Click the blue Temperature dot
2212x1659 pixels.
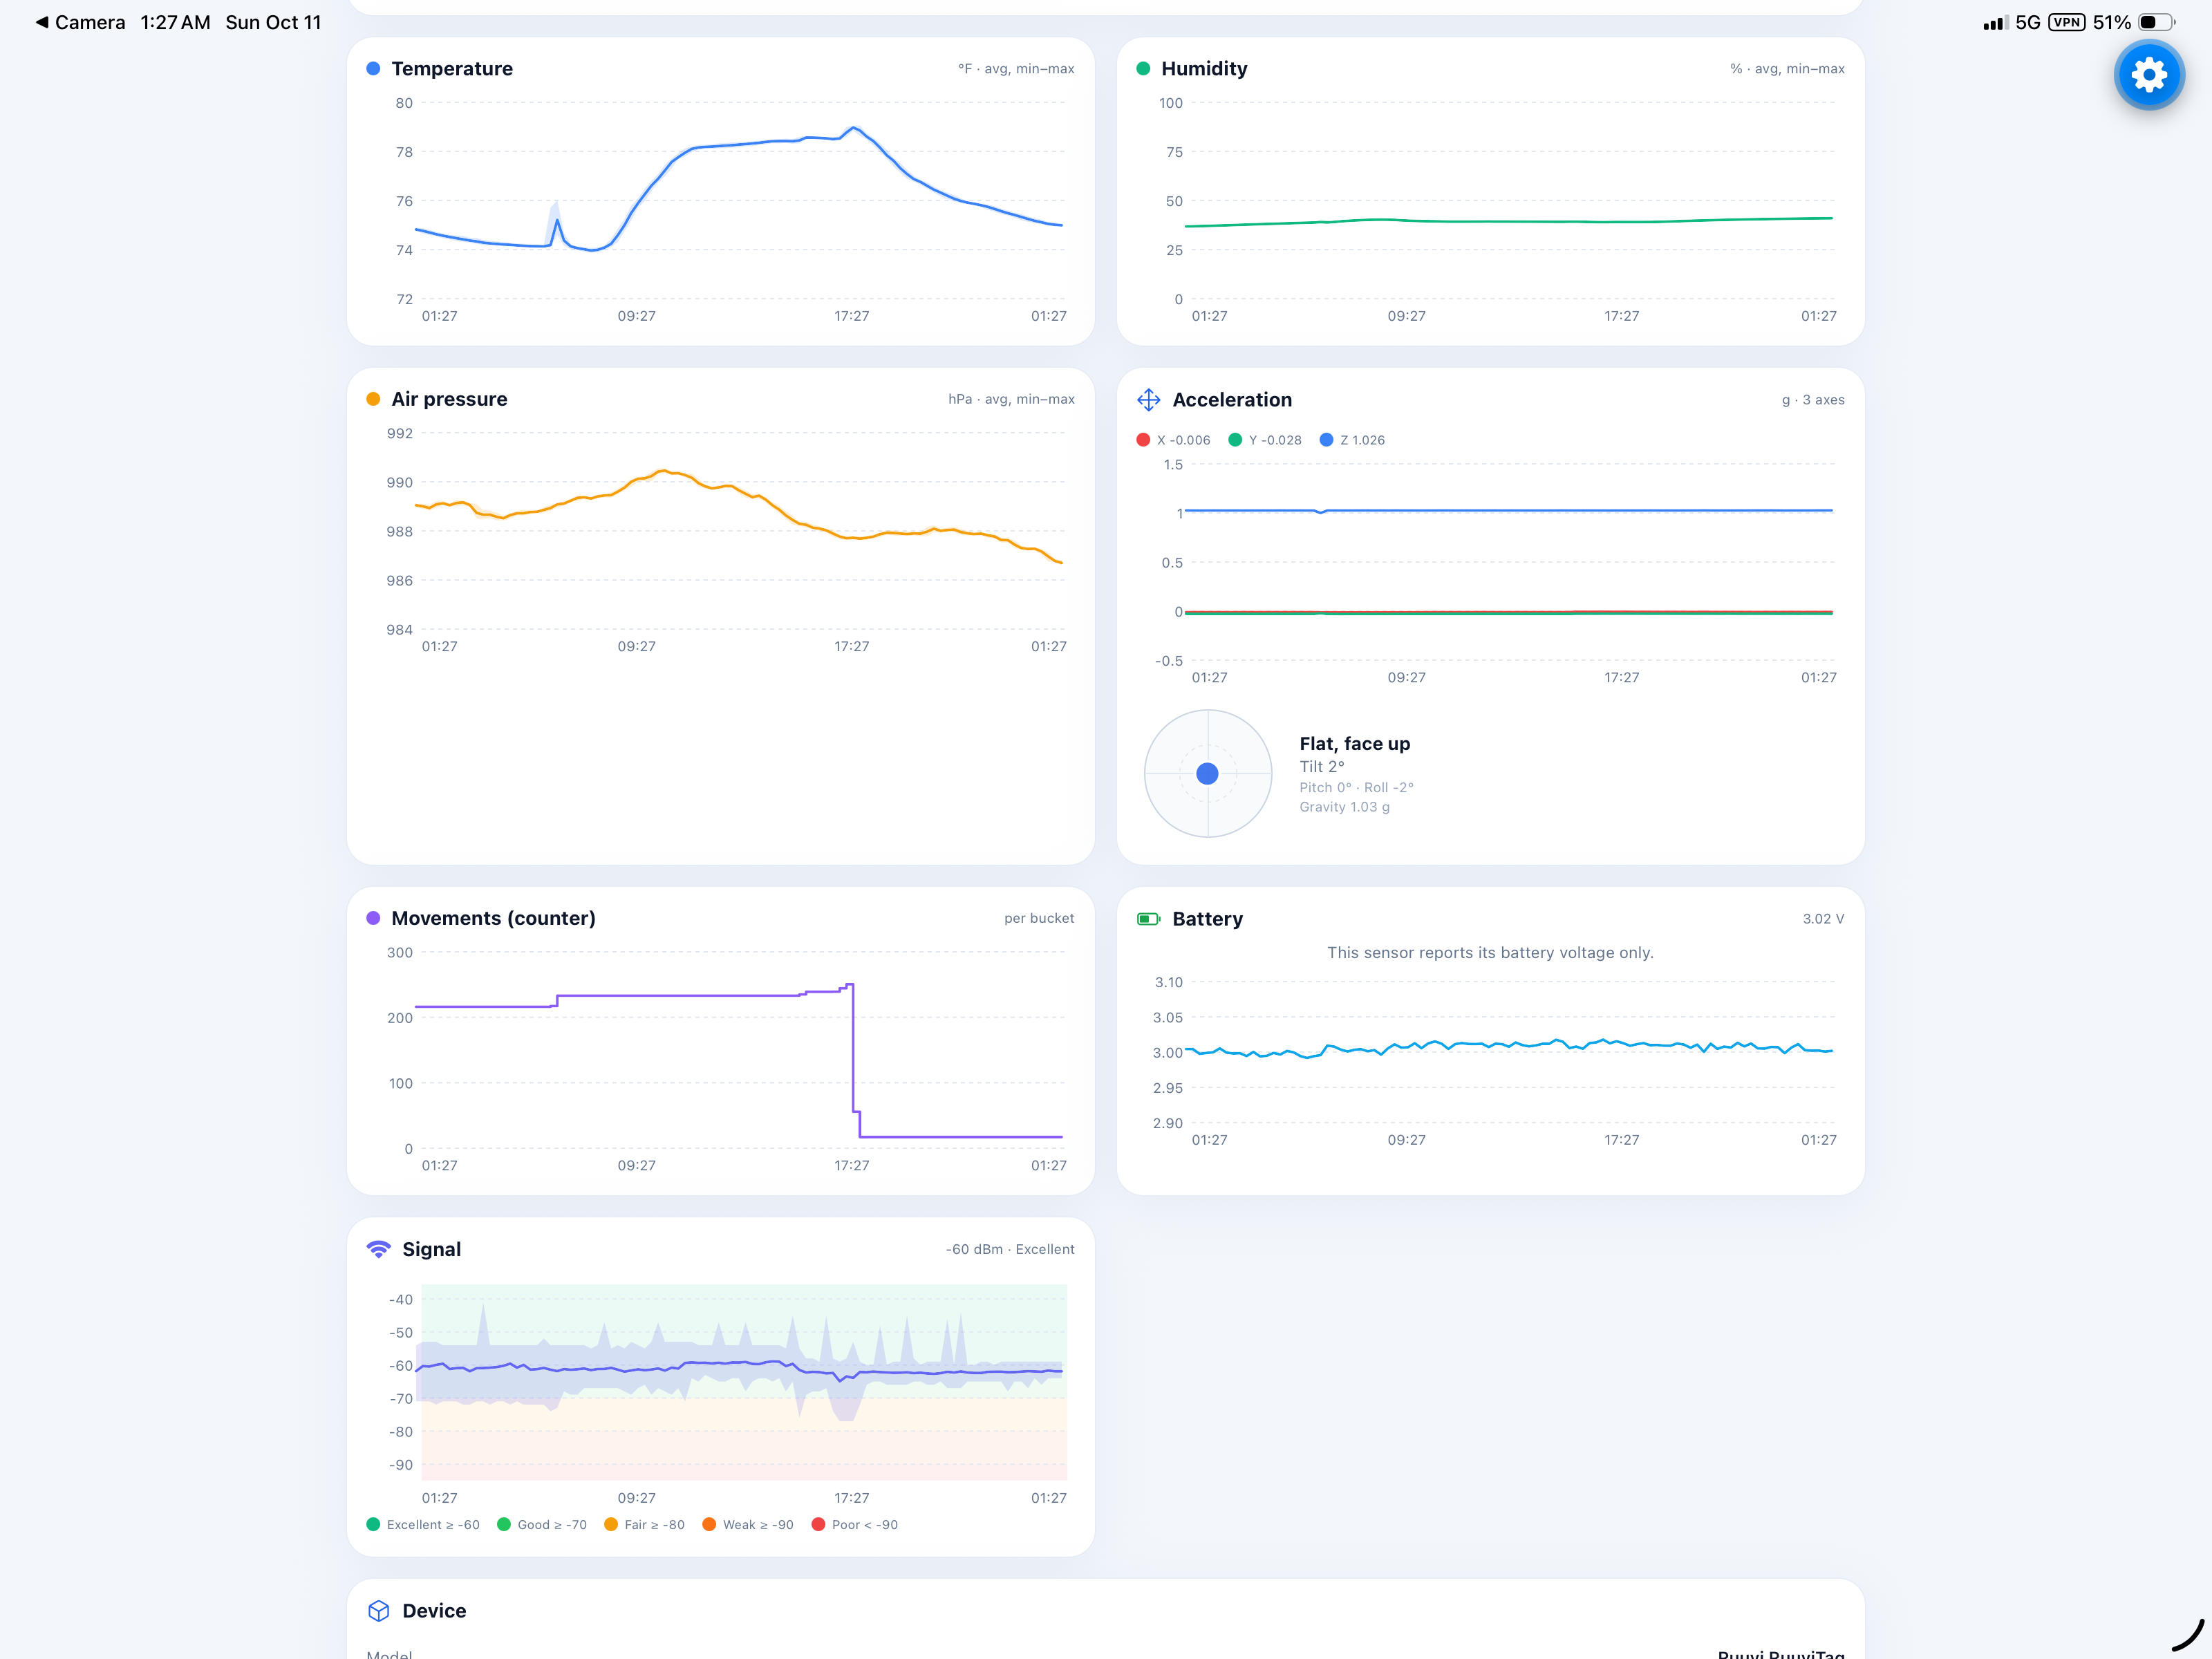pyautogui.click(x=373, y=69)
